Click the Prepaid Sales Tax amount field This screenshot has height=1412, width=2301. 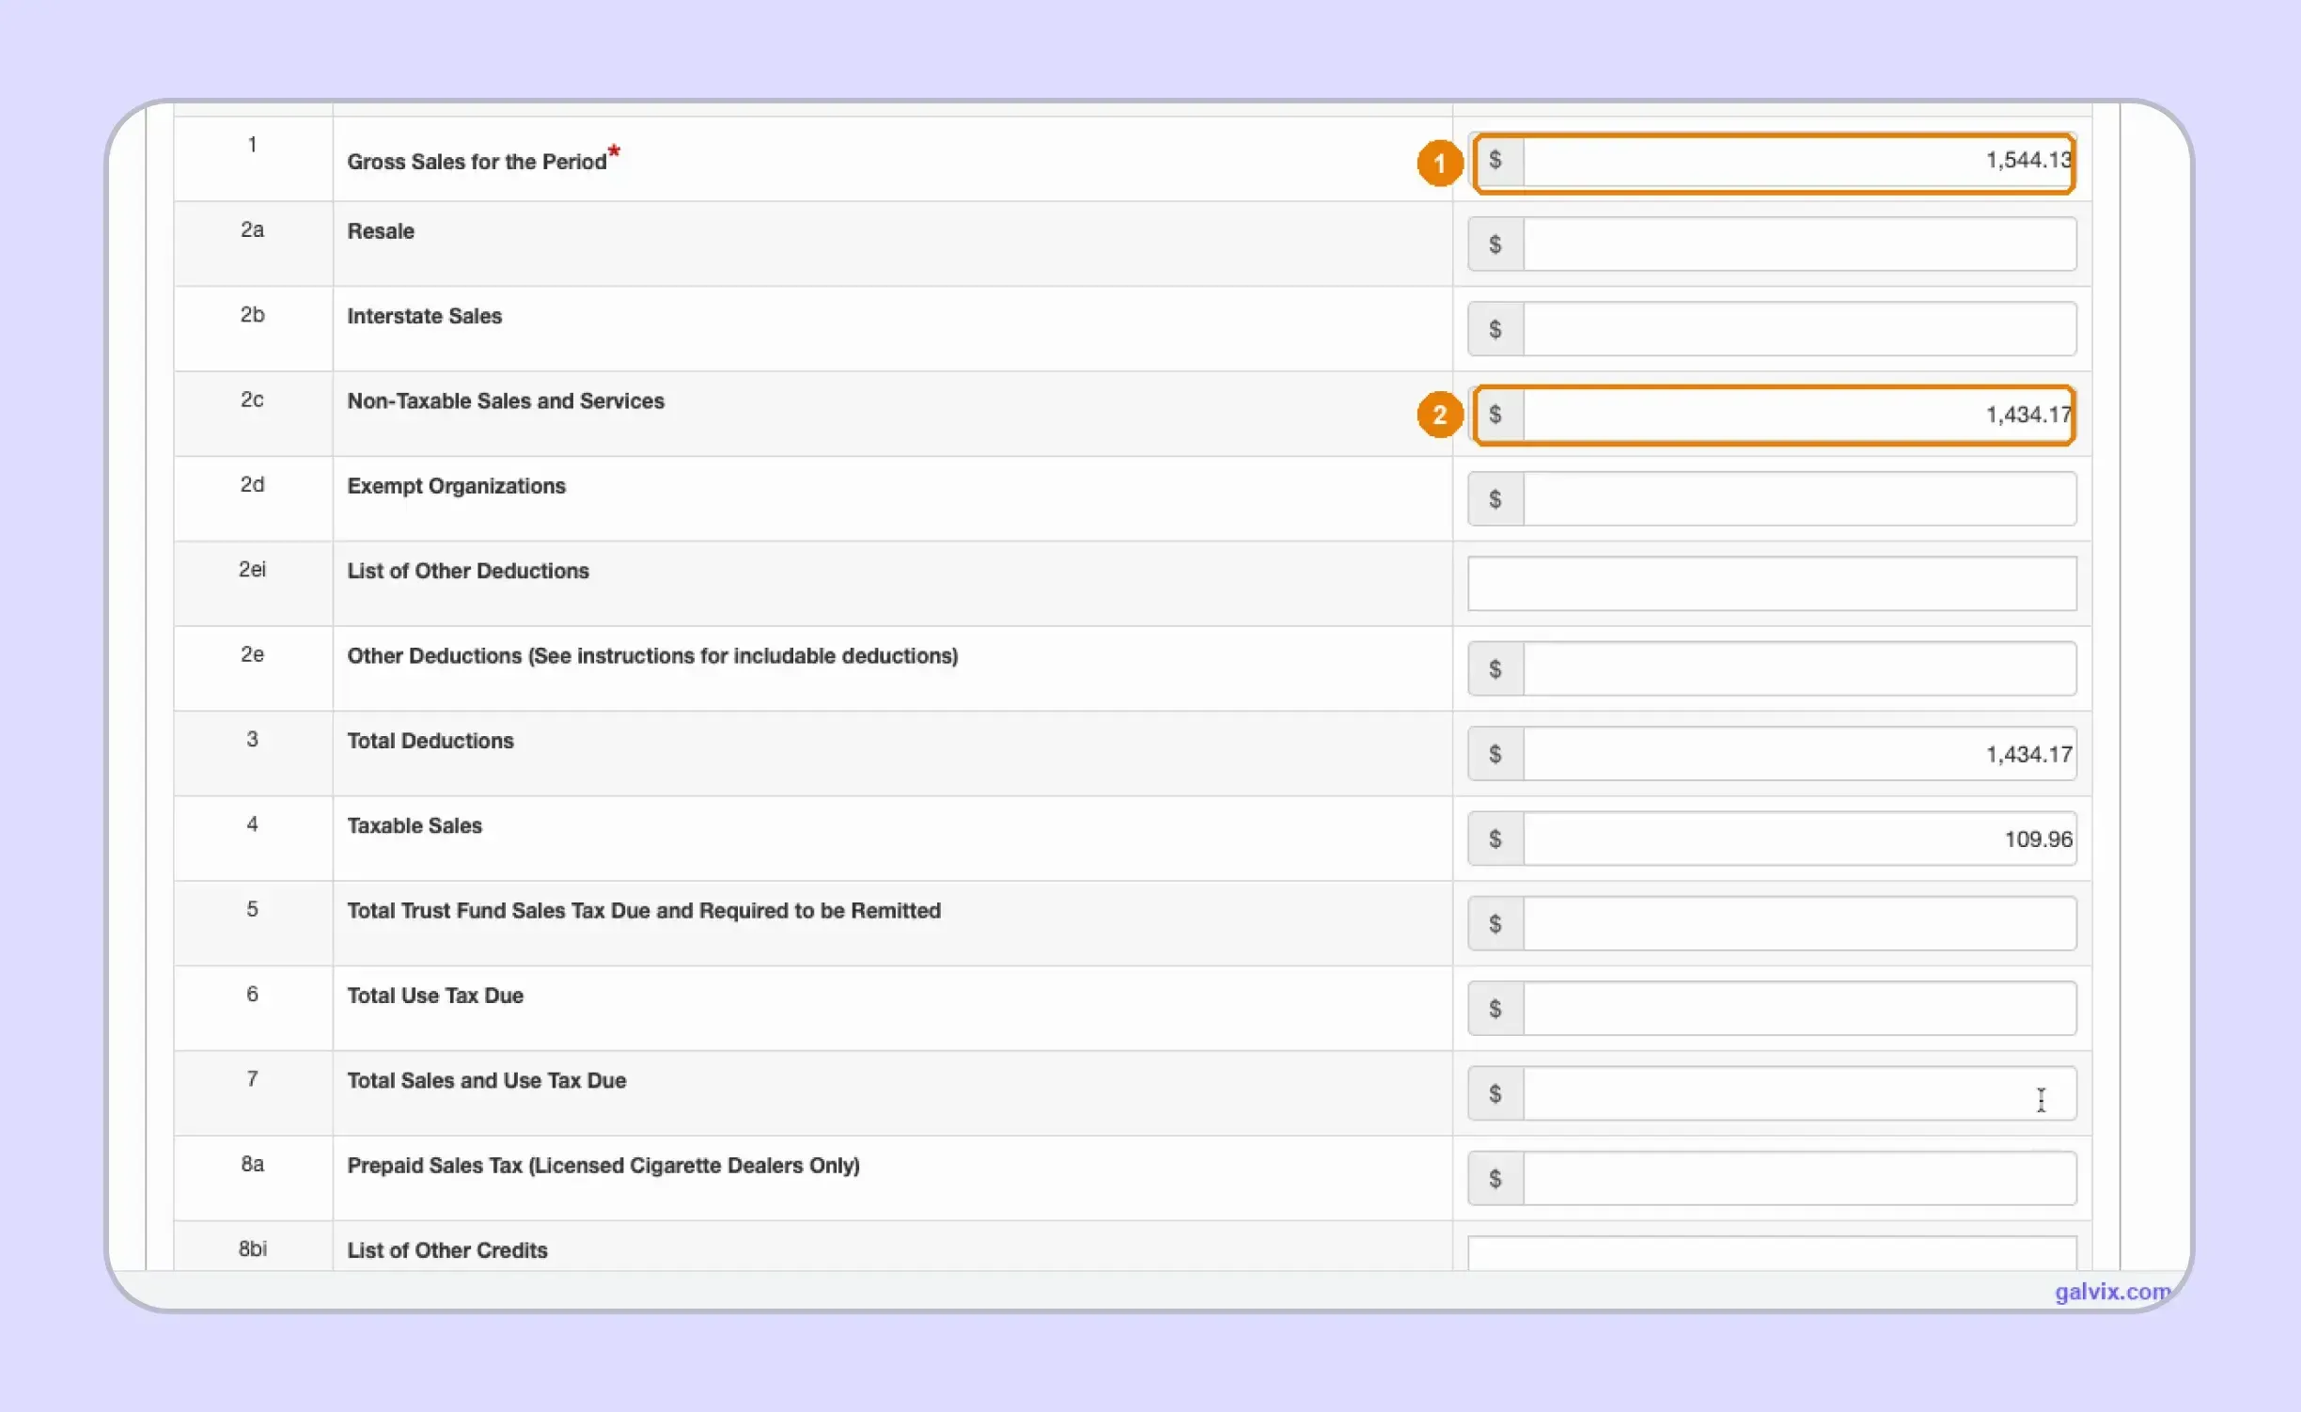pyautogui.click(x=1798, y=1179)
